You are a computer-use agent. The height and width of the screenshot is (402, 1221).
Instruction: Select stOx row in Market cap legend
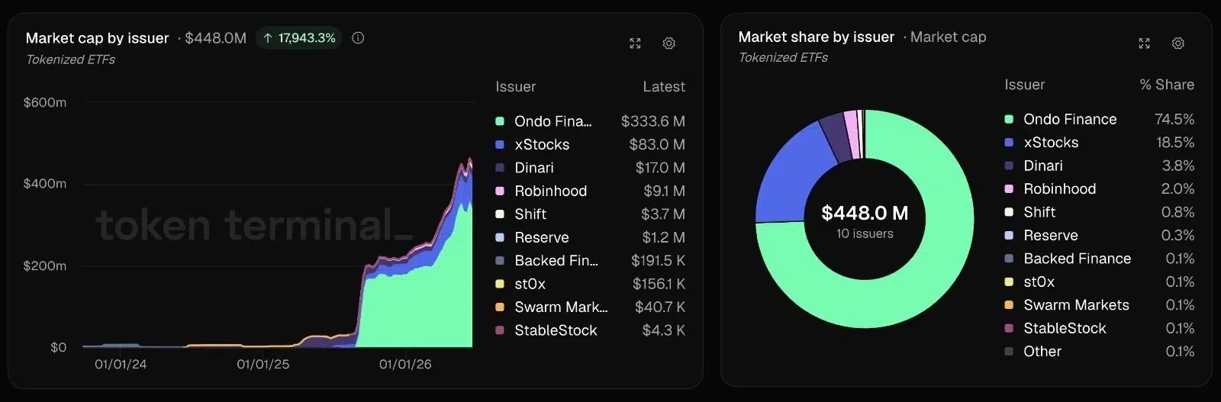(x=590, y=284)
